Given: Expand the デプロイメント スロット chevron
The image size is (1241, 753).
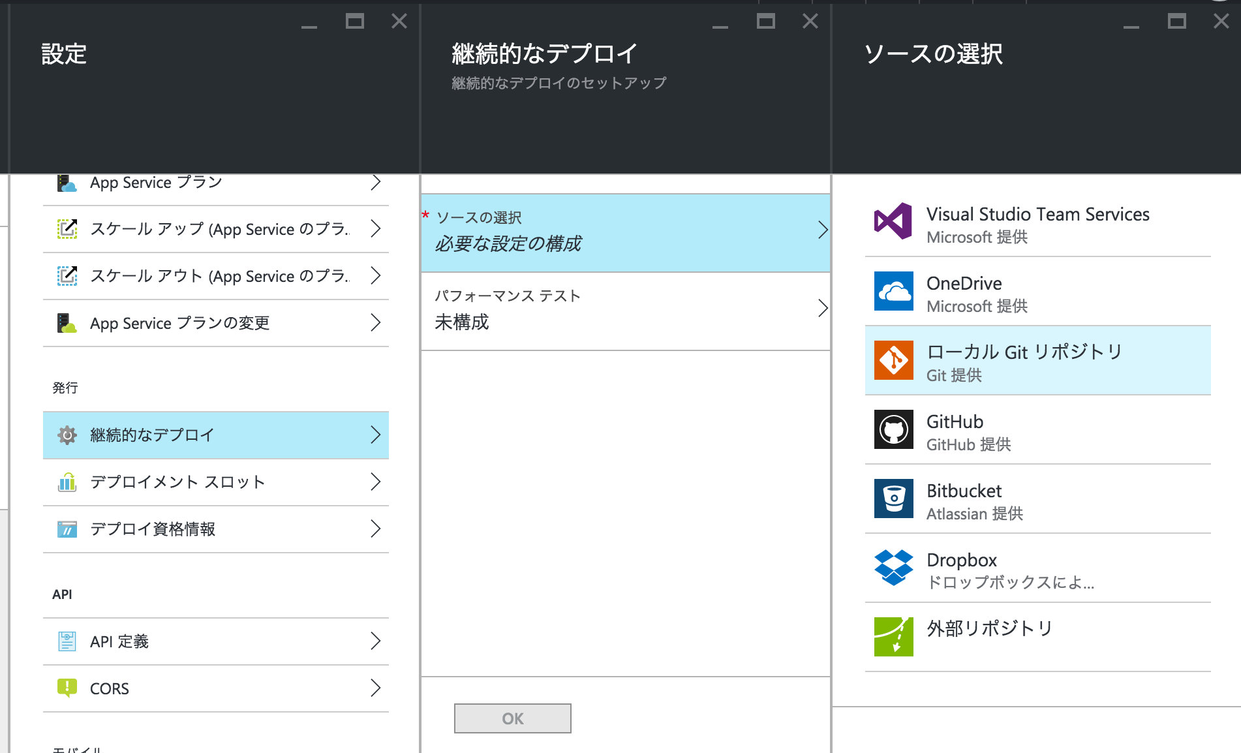Looking at the screenshot, I should (x=375, y=482).
